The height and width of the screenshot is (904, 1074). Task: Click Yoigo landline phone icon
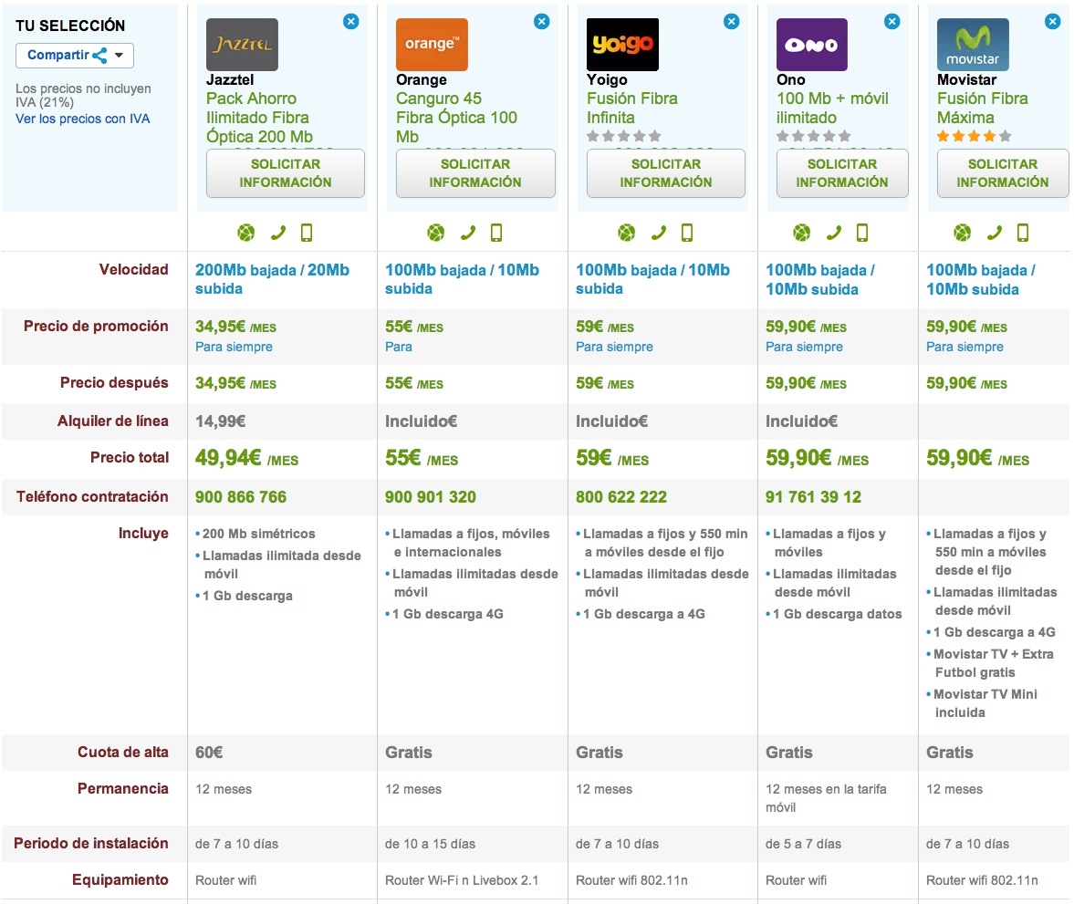[x=658, y=233]
